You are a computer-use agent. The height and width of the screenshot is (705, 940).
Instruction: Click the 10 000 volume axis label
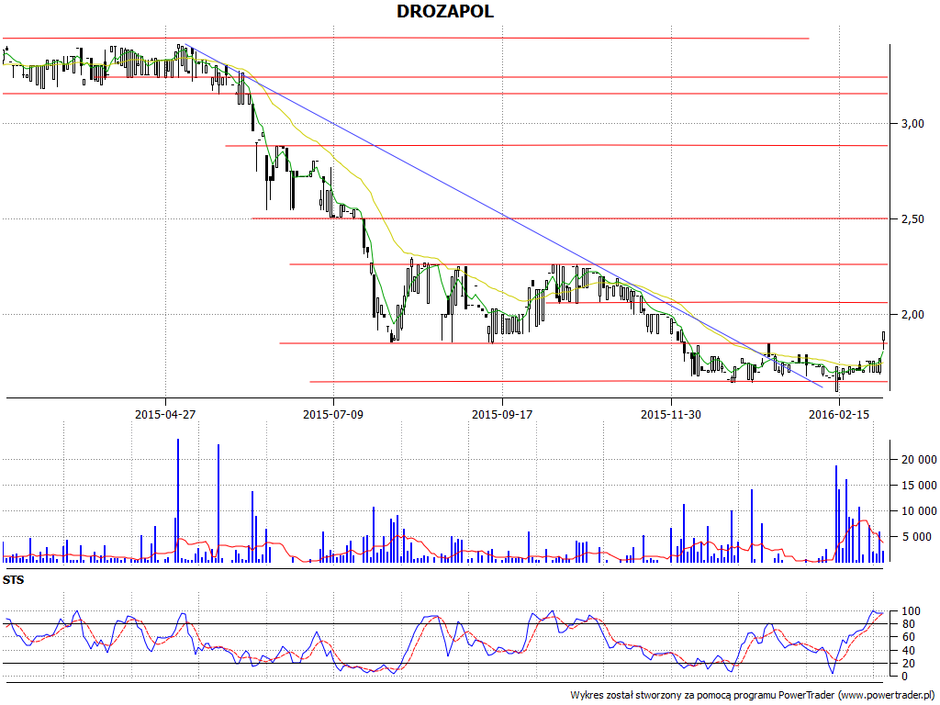918,511
